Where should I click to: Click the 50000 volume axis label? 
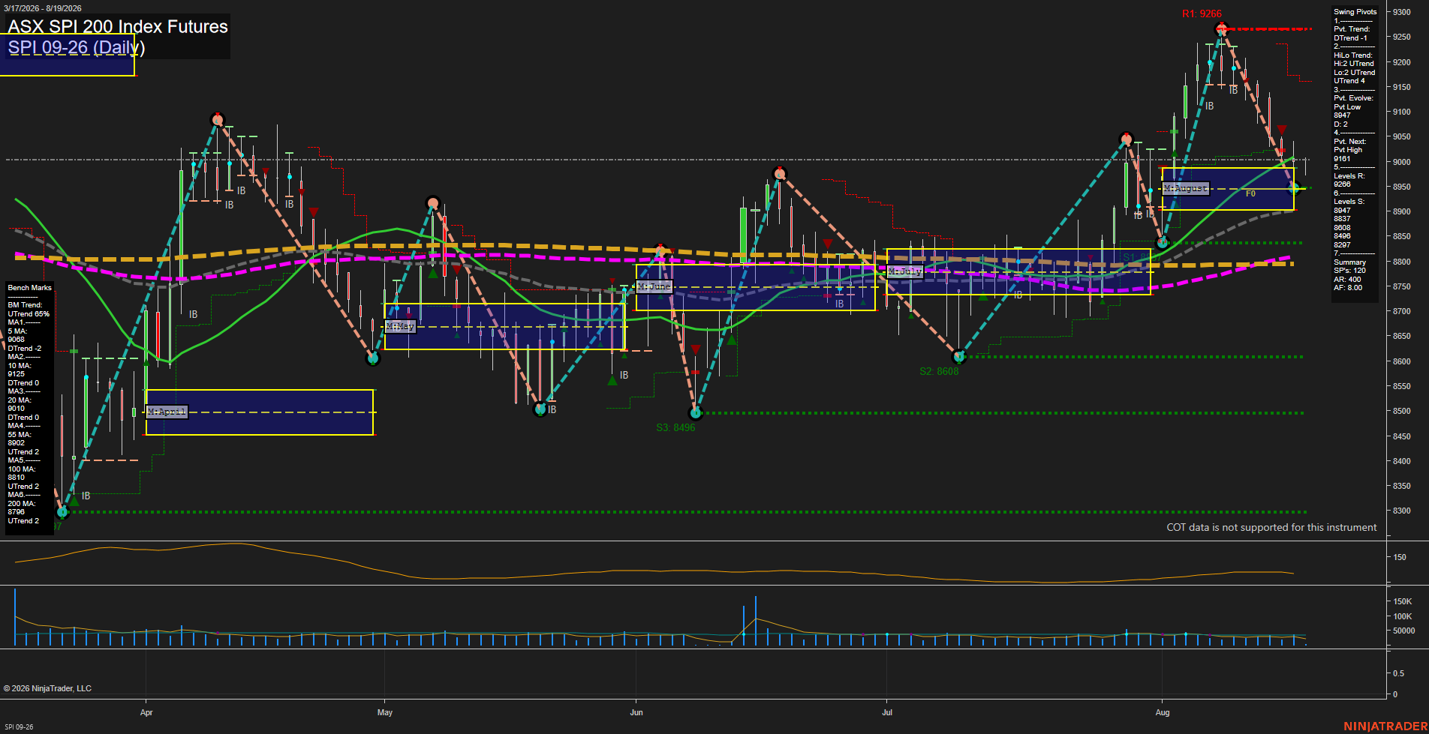(x=1404, y=631)
